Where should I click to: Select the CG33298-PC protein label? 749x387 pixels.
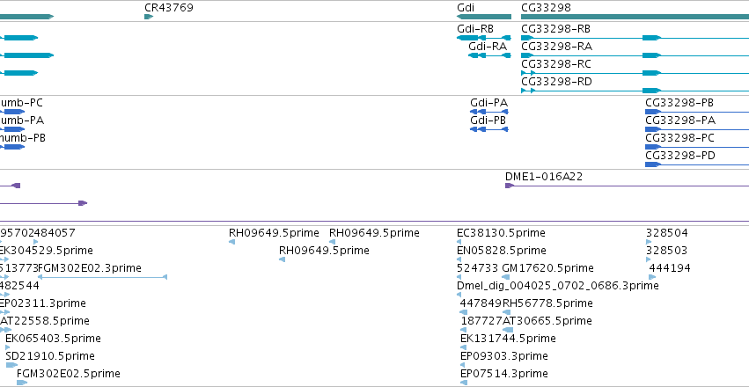[x=679, y=138]
